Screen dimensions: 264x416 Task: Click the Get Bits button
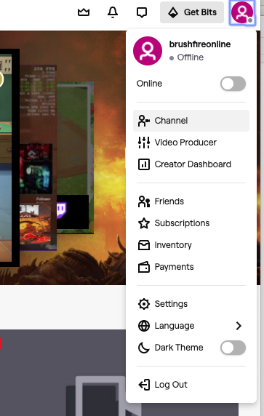192,12
